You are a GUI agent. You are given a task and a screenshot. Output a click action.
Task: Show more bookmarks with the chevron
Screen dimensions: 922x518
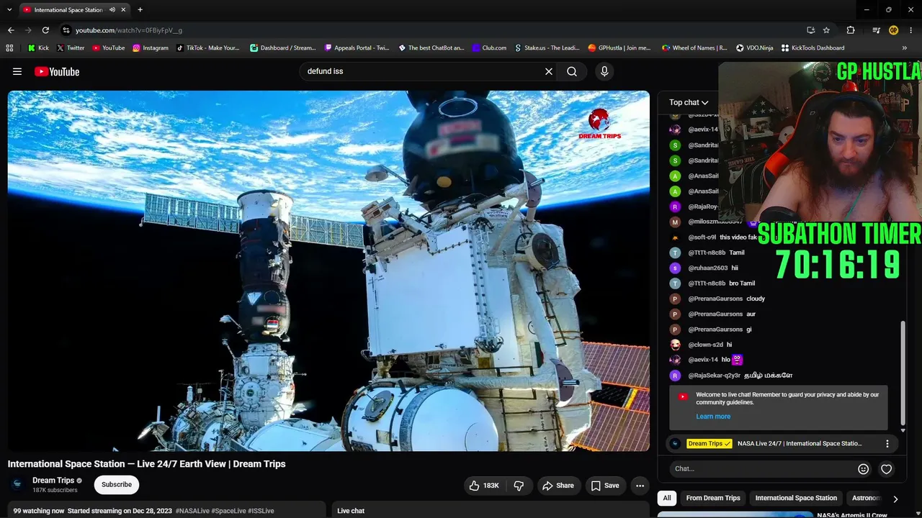(x=905, y=48)
